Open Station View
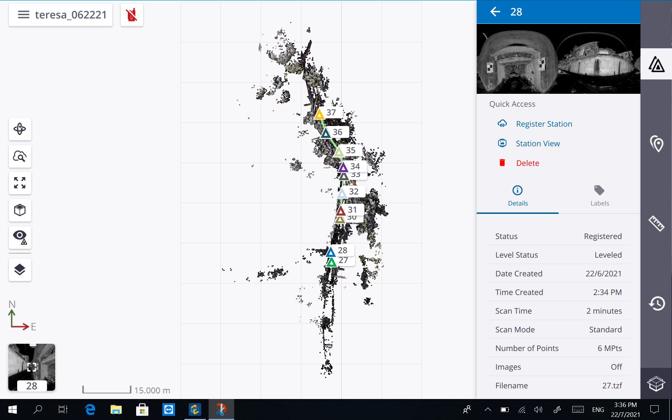Viewport: 672px width, 420px height. click(538, 143)
